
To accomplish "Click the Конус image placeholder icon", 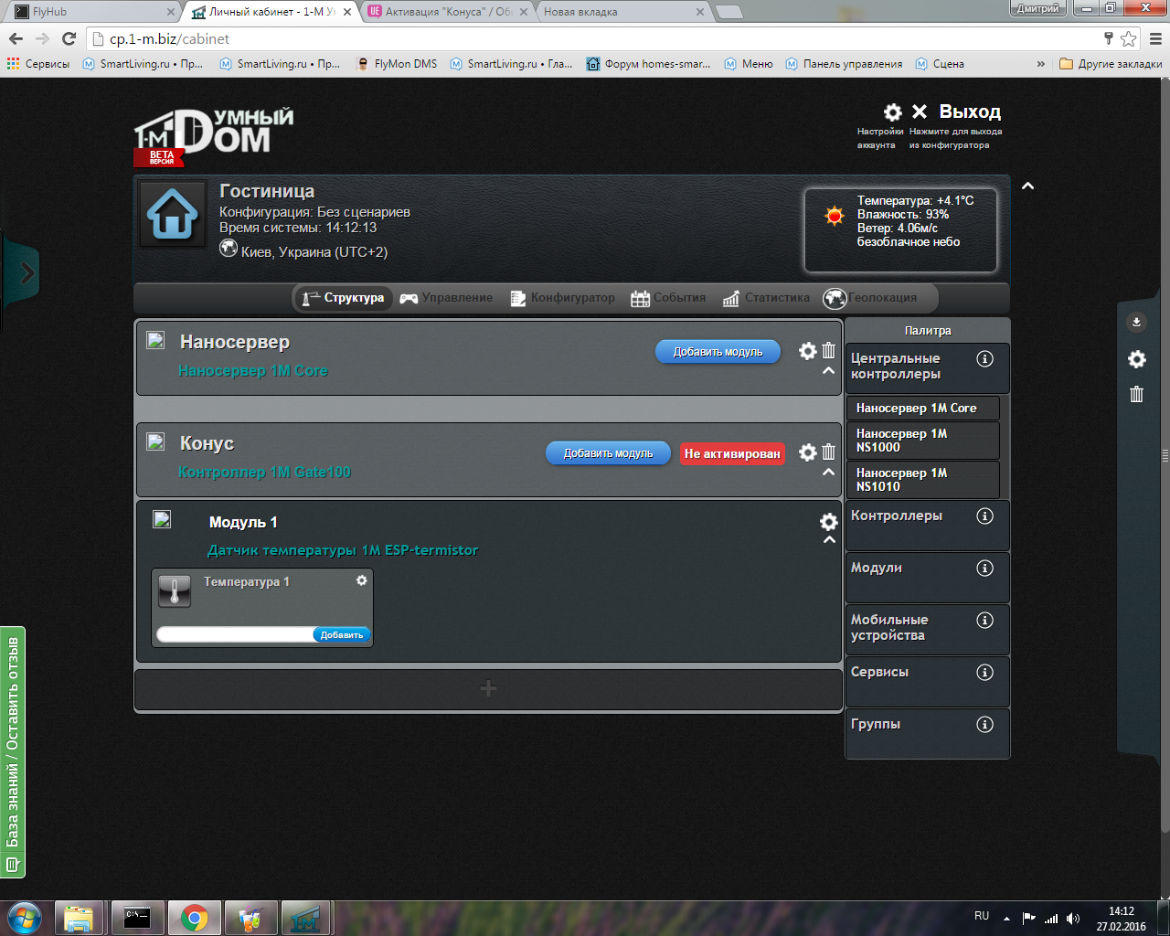I will click(156, 441).
